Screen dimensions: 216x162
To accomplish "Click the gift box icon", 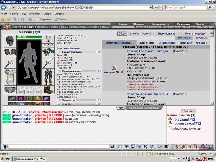I will point(190,147).
